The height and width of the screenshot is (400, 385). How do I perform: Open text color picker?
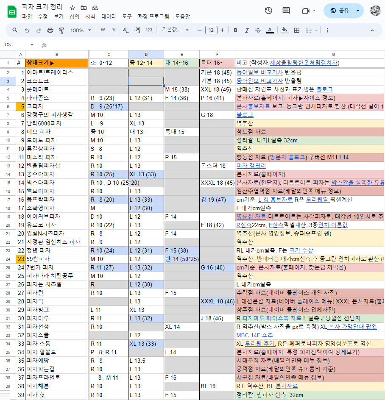270,31
